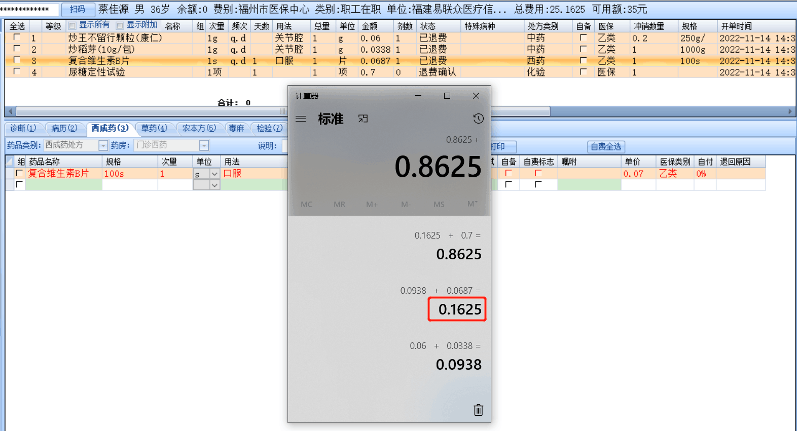Maximize the calculator window
The height and width of the screenshot is (431, 797).
[447, 96]
